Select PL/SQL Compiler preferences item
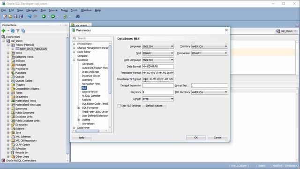Screen dimensions: 300x169 [x=91, y=96]
